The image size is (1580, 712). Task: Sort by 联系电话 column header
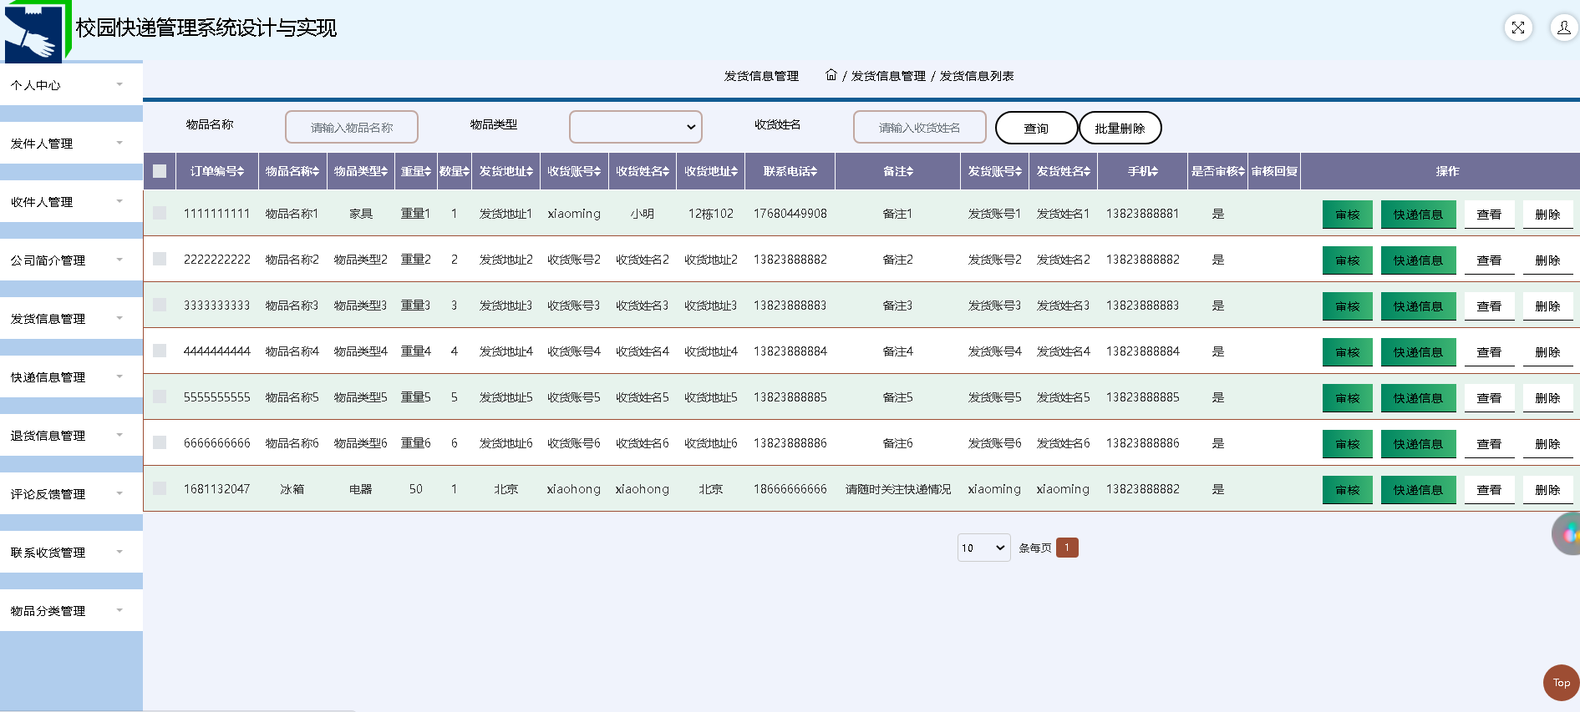click(790, 171)
